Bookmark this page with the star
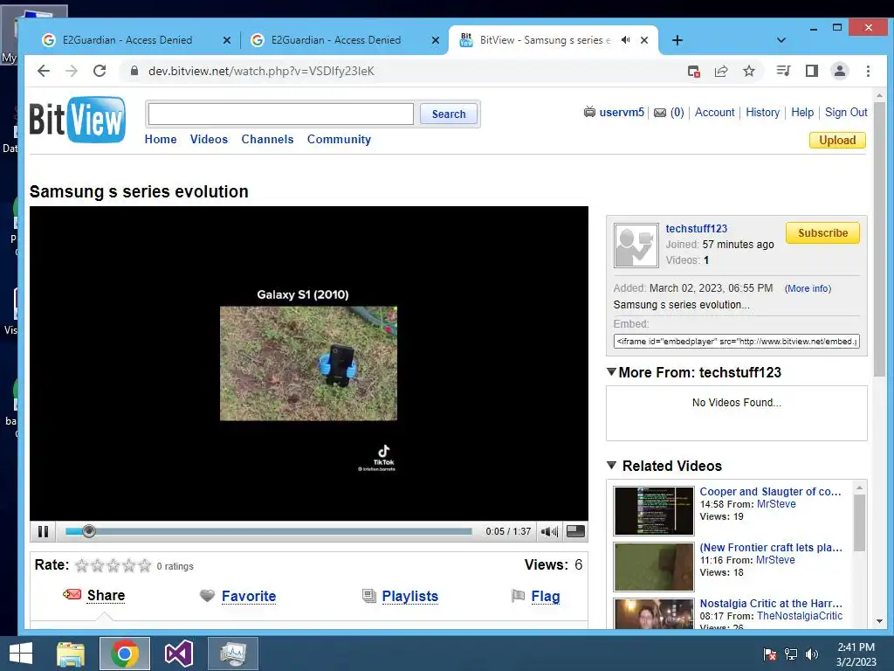Image resolution: width=894 pixels, height=671 pixels. coord(748,71)
